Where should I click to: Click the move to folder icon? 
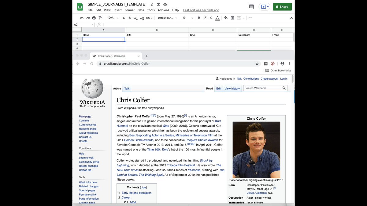coord(158,5)
